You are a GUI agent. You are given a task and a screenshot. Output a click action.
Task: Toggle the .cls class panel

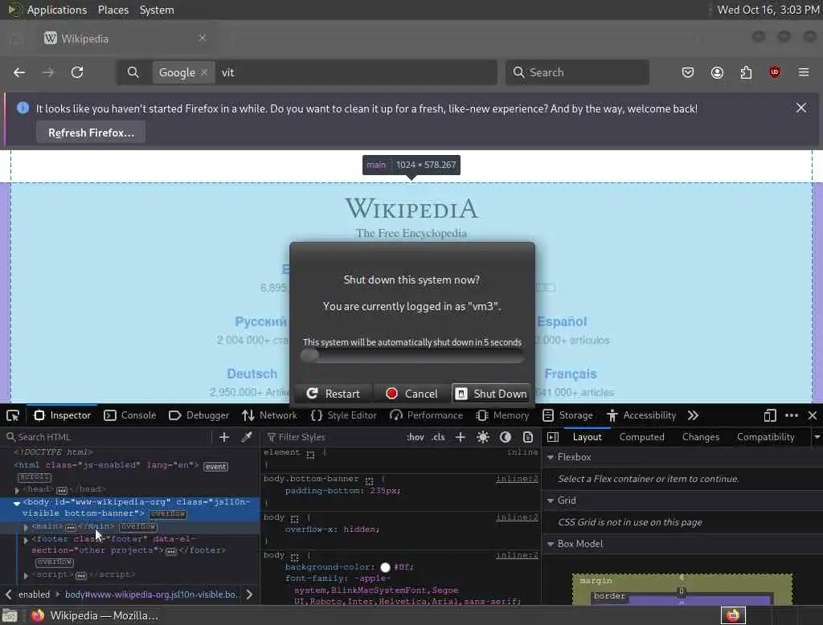[x=438, y=436]
